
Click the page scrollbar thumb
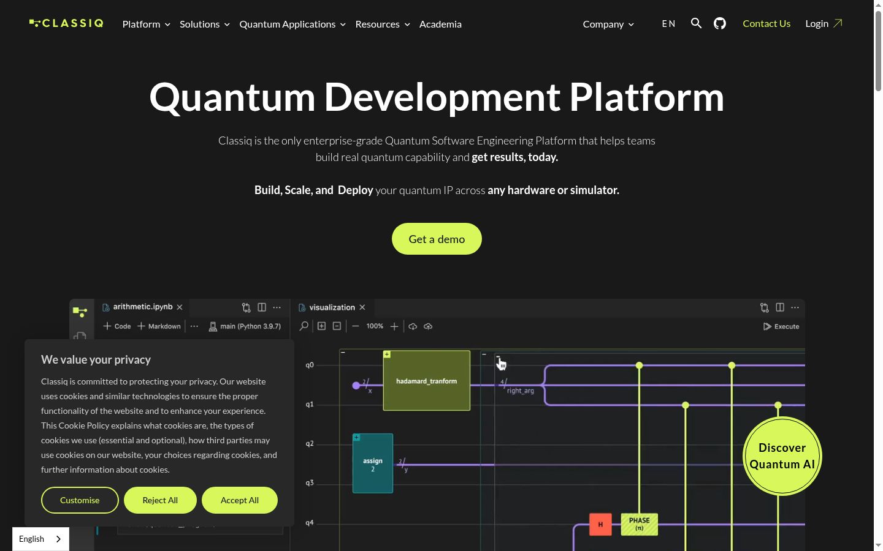coord(878,51)
